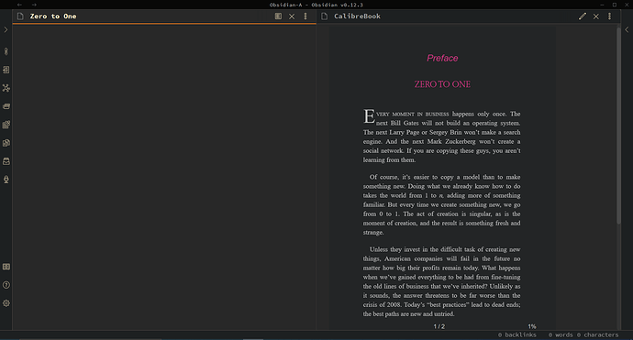Close the Zero to One pane
Screen dimensions: 633x340
[x=292, y=16]
